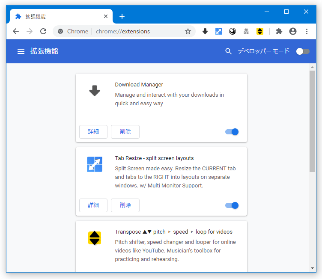Toggle developer mode switch

303,51
